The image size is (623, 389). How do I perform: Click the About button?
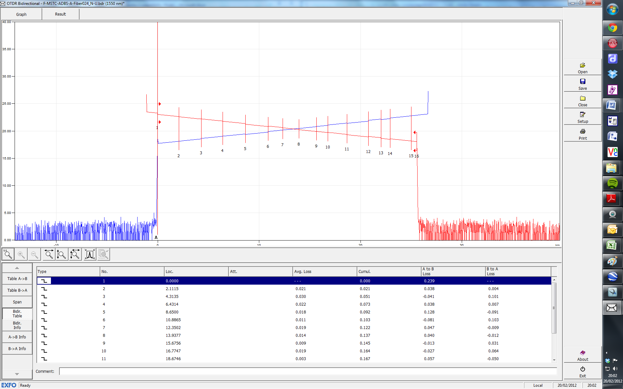pos(582,355)
